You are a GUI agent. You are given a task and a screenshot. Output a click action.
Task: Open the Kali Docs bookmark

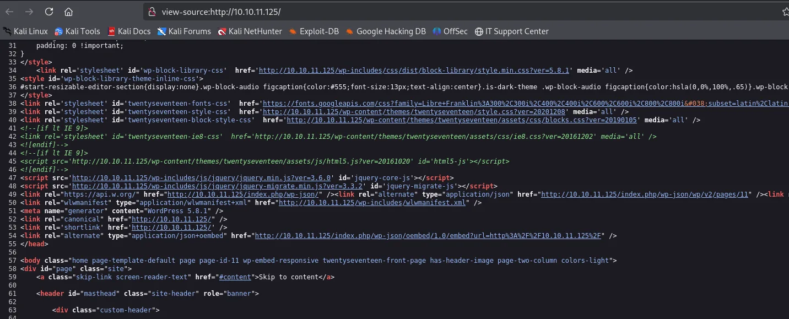(129, 31)
